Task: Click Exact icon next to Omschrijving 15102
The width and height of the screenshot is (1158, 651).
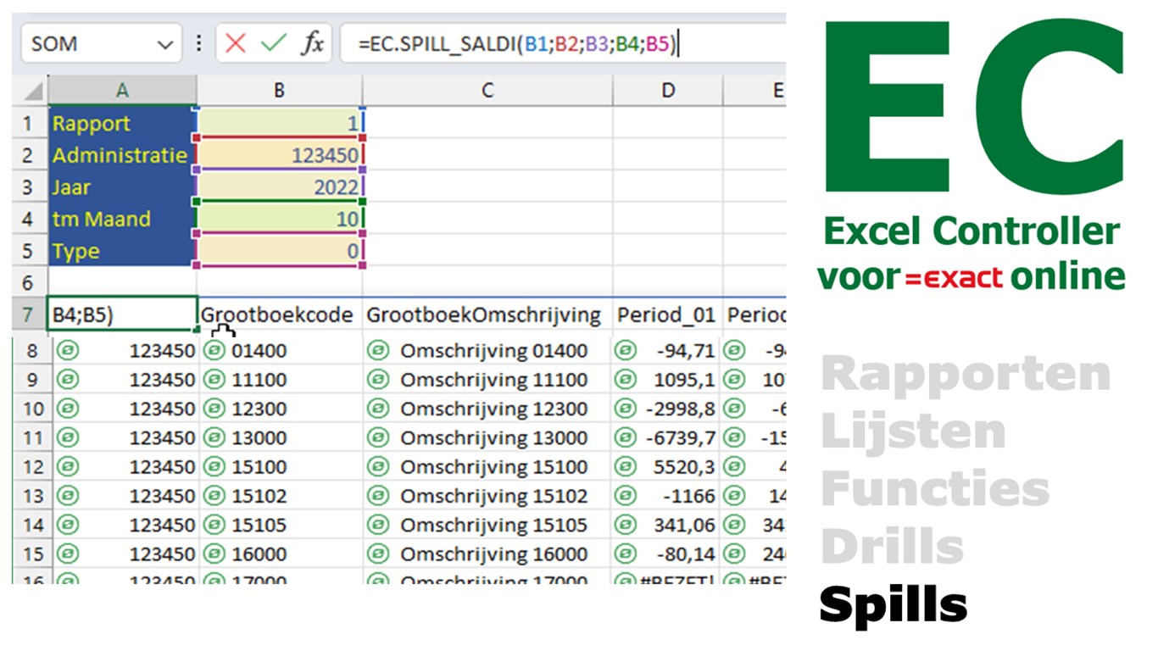Action: tap(378, 495)
